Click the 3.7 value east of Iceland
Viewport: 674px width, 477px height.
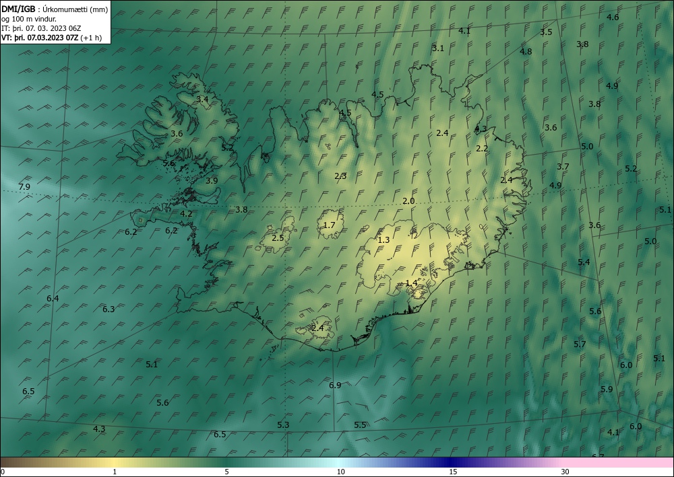pos(563,166)
